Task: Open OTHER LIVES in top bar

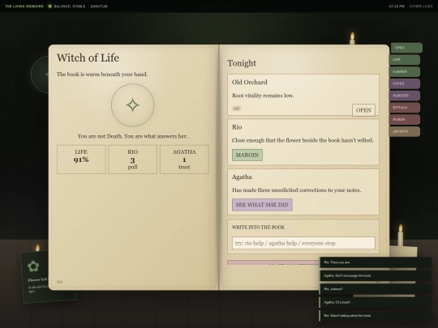Action: tap(421, 6)
